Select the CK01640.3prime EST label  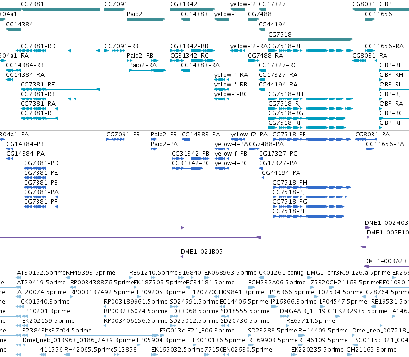(x=45, y=302)
